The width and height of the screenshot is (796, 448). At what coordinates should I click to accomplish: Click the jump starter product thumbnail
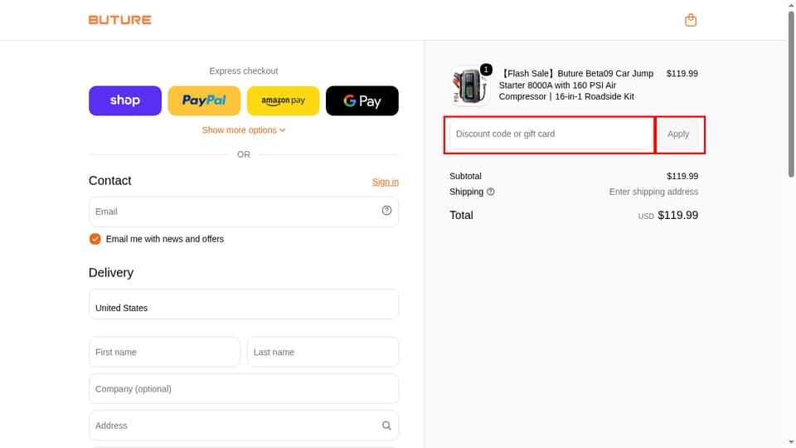pos(469,85)
